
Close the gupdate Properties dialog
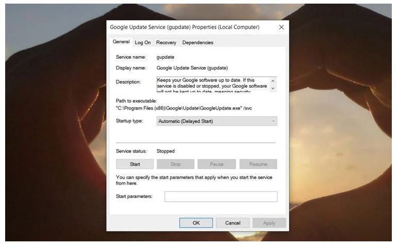click(x=281, y=27)
